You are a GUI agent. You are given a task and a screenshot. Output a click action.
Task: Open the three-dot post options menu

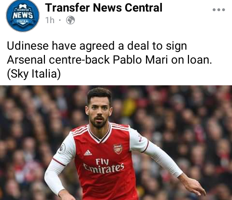[218, 10]
